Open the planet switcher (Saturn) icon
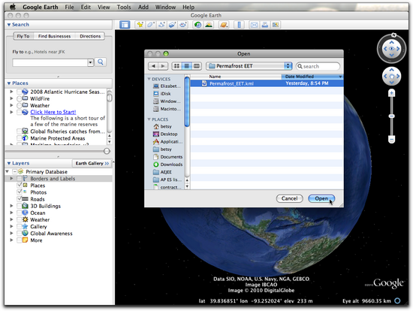This screenshot has width=413, height=311. pos(224,25)
